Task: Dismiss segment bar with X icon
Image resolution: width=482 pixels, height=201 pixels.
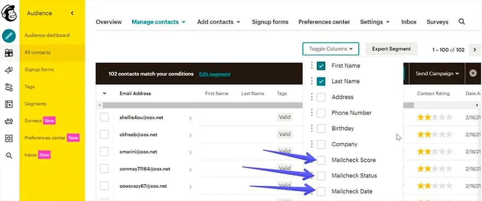Action: tap(473, 73)
